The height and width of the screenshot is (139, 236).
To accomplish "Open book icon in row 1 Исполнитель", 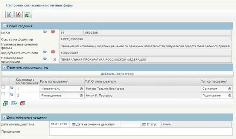I will tap(12, 88).
